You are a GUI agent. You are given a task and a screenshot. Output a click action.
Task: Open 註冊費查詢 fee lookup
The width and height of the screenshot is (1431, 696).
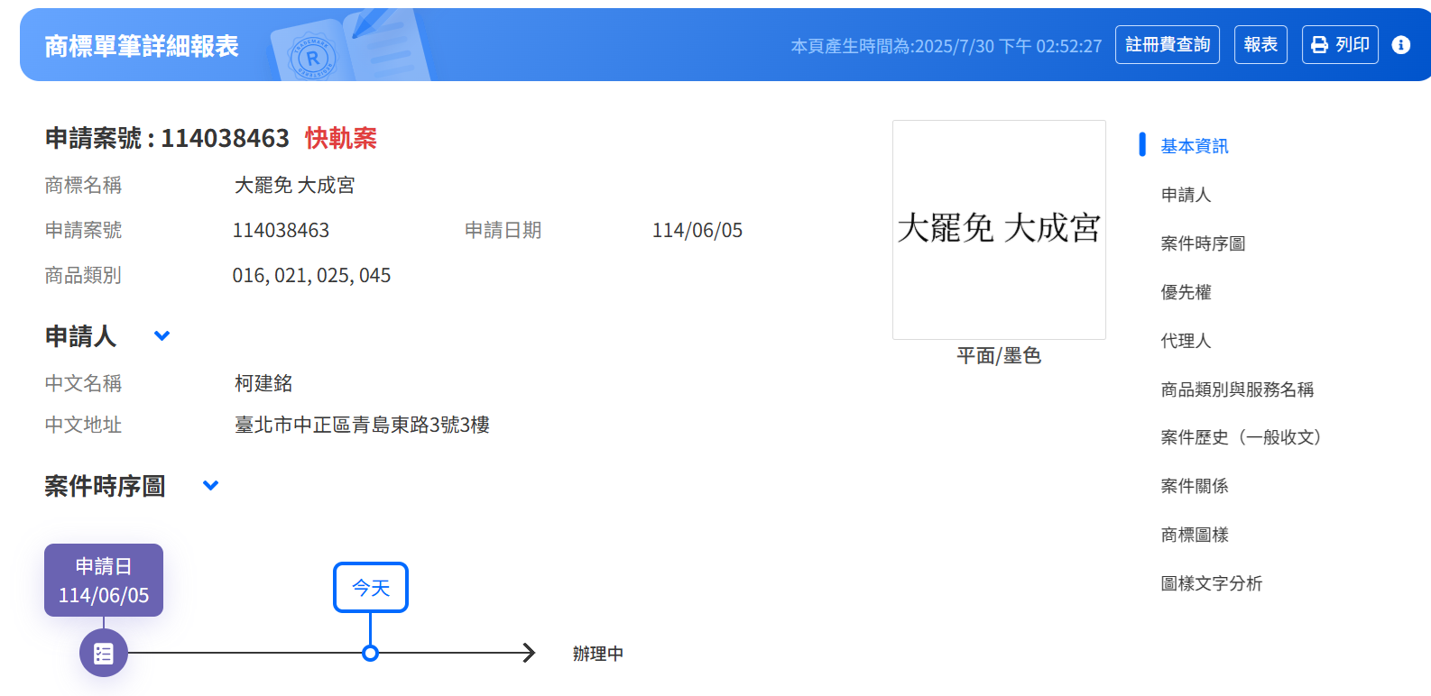(1168, 45)
